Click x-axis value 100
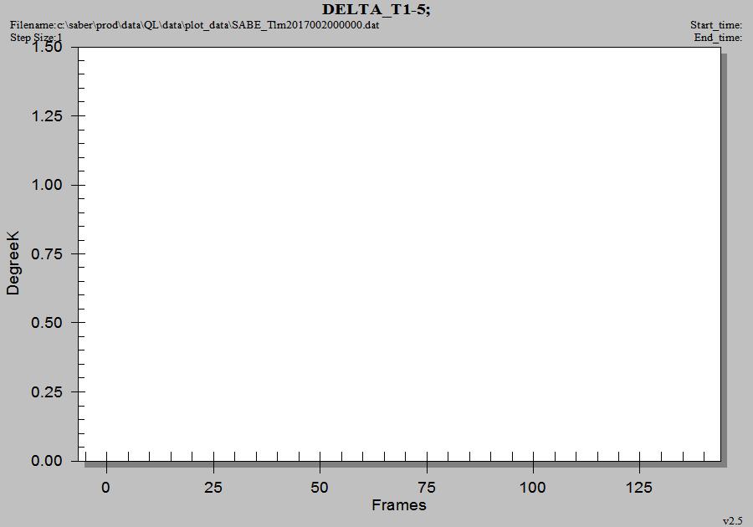The width and height of the screenshot is (753, 527). (533, 488)
